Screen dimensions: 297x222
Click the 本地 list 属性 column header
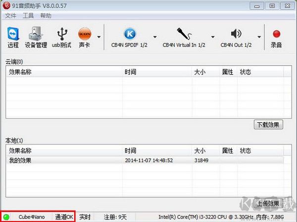[x=228, y=151]
